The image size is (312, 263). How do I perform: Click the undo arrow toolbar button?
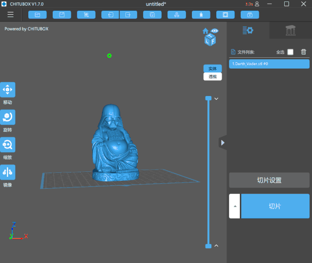(110, 15)
